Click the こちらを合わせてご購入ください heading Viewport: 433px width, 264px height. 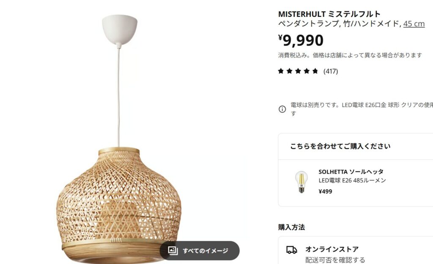(340, 146)
